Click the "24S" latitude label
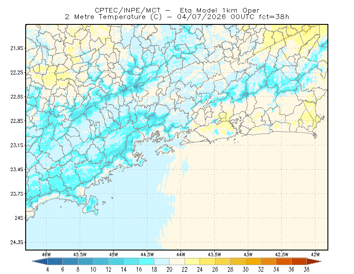The height and width of the screenshot is (274, 354). 19,218
